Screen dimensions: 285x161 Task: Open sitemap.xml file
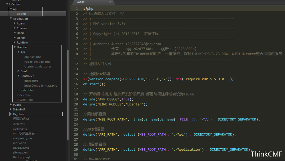pyautogui.click(x=21, y=153)
